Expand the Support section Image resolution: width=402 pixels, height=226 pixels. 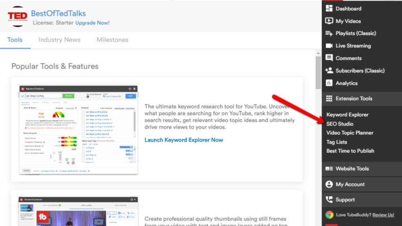point(362,199)
